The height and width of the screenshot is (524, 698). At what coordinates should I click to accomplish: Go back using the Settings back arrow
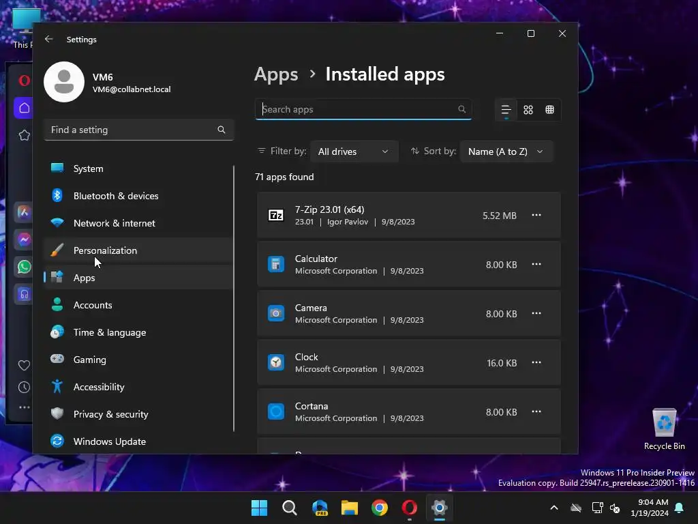pos(49,39)
